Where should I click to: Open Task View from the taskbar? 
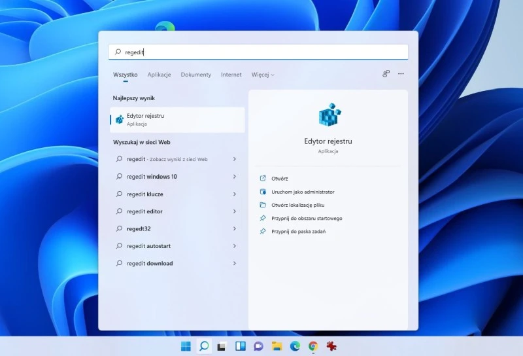pos(222,347)
